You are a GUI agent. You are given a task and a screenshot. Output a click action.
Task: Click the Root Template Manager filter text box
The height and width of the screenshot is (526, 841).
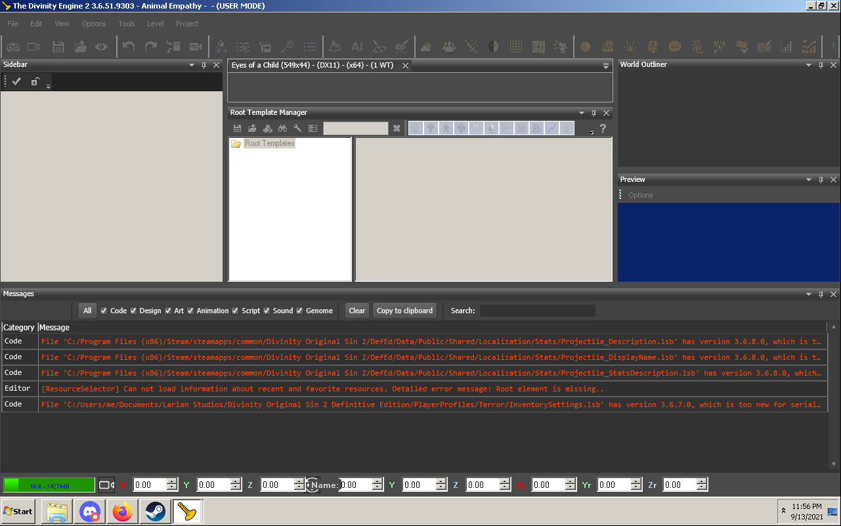pos(356,129)
